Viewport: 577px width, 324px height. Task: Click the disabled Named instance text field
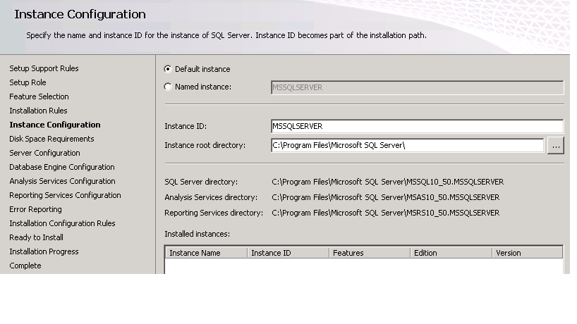(418, 87)
